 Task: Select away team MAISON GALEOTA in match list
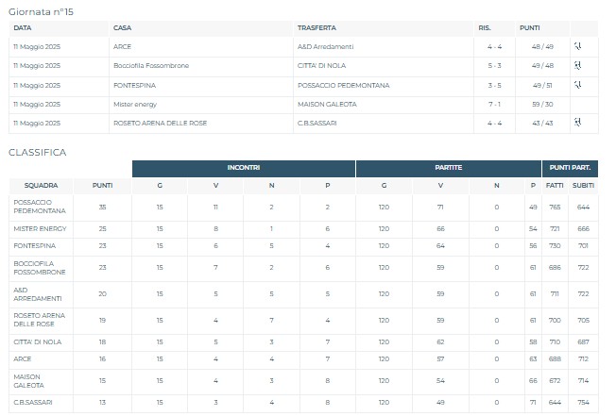(x=327, y=105)
